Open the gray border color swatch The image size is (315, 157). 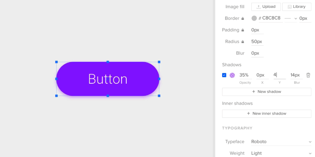tap(254, 18)
